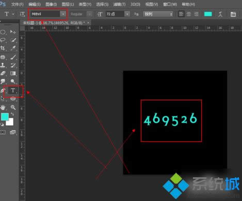Select the Eraser tool
242x201 pixels.
point(3,73)
